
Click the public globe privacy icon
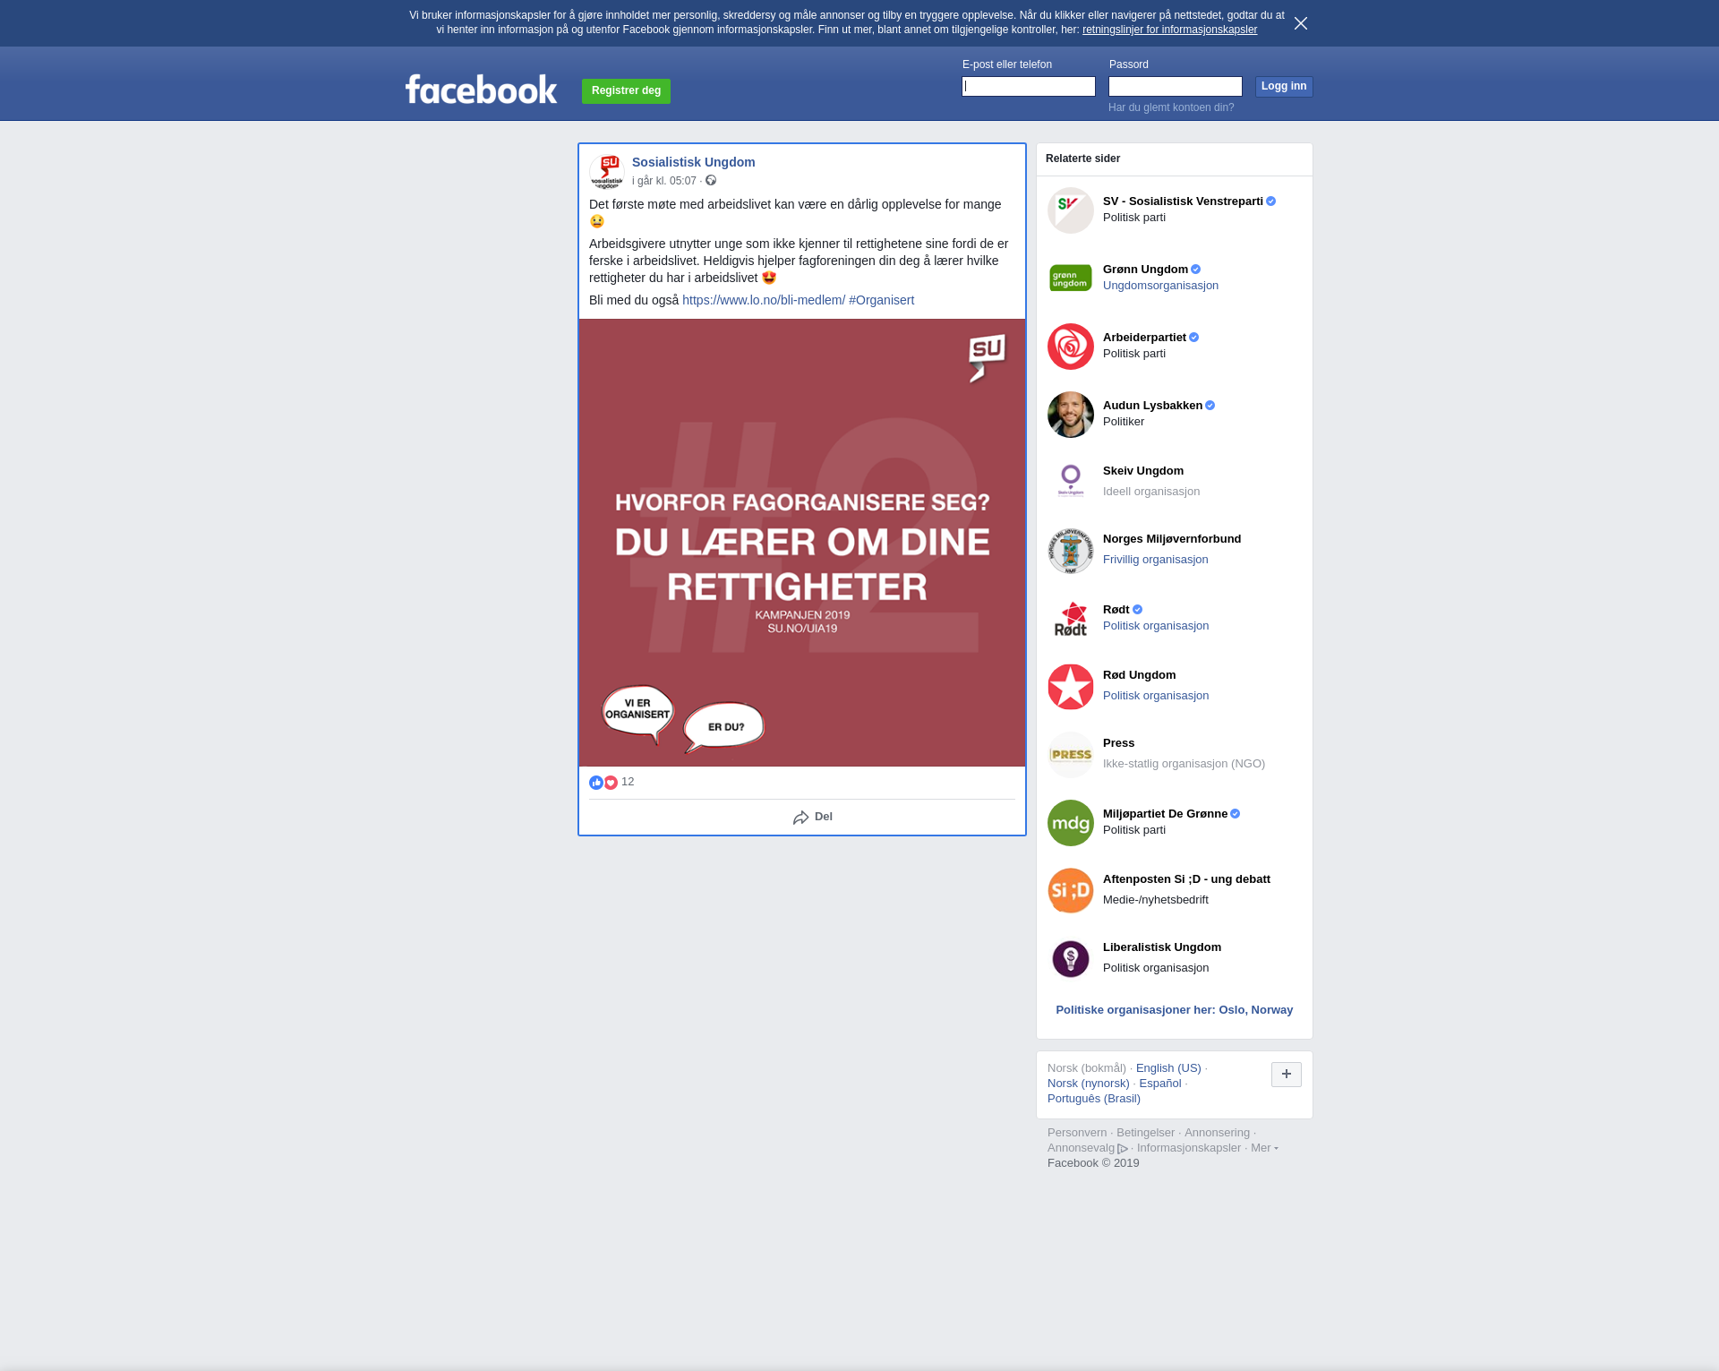711,181
